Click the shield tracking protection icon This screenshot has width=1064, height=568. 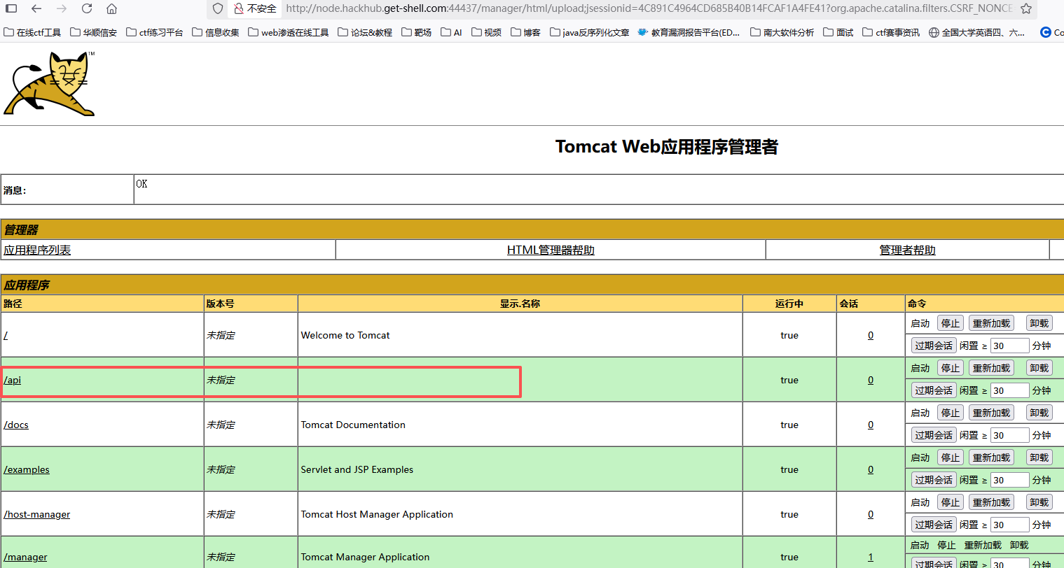(218, 8)
